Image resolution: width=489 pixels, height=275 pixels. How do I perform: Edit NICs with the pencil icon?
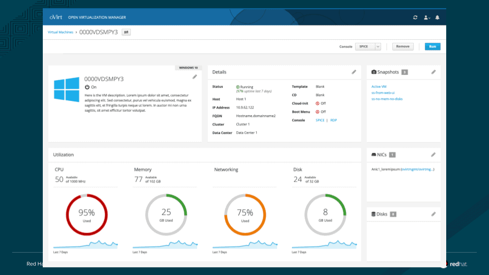point(433,154)
